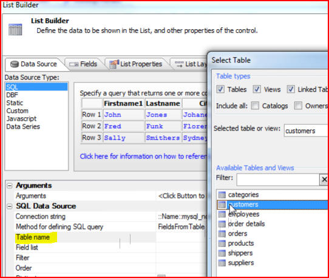The width and height of the screenshot is (329, 278).
Task: Collapse the Arguments section
Action: [x=10, y=186]
